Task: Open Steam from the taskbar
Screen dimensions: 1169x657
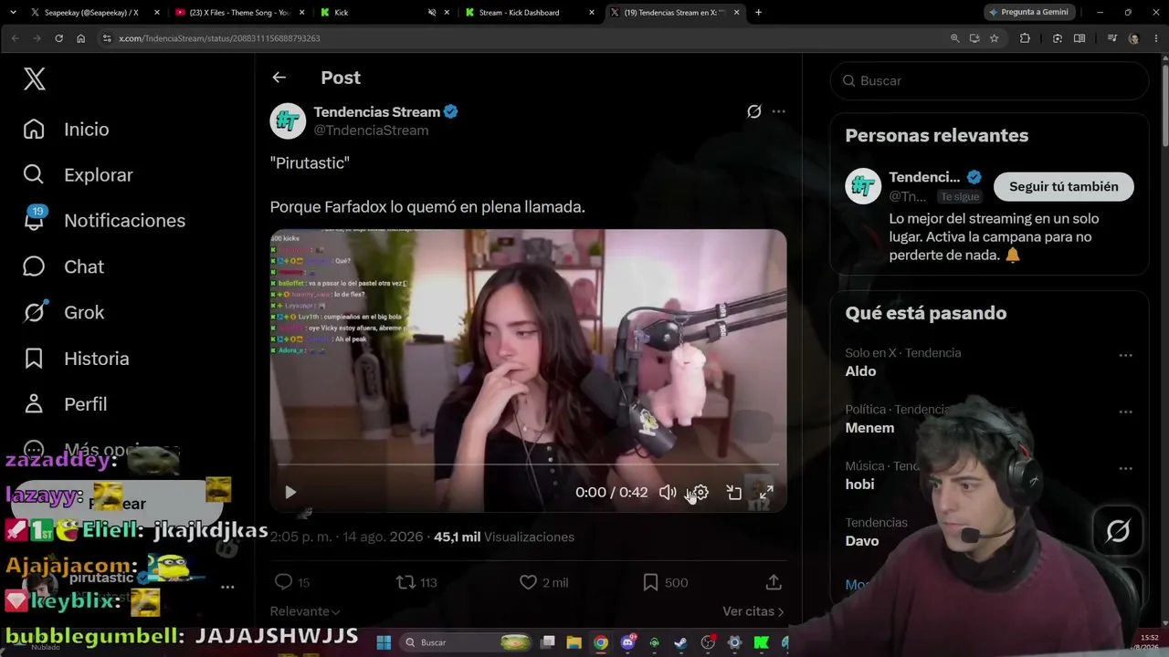Action: pyautogui.click(x=680, y=642)
